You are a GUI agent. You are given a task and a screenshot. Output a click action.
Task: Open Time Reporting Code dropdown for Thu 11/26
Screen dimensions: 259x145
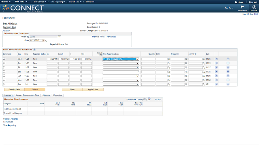pyautogui.click(x=121, y=63)
